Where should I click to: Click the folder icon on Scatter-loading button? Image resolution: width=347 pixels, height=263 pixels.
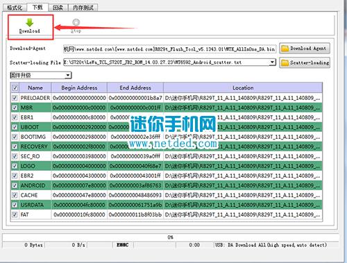click(285, 62)
